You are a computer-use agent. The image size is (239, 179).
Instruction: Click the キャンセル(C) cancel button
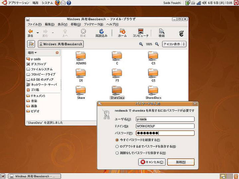152,162
